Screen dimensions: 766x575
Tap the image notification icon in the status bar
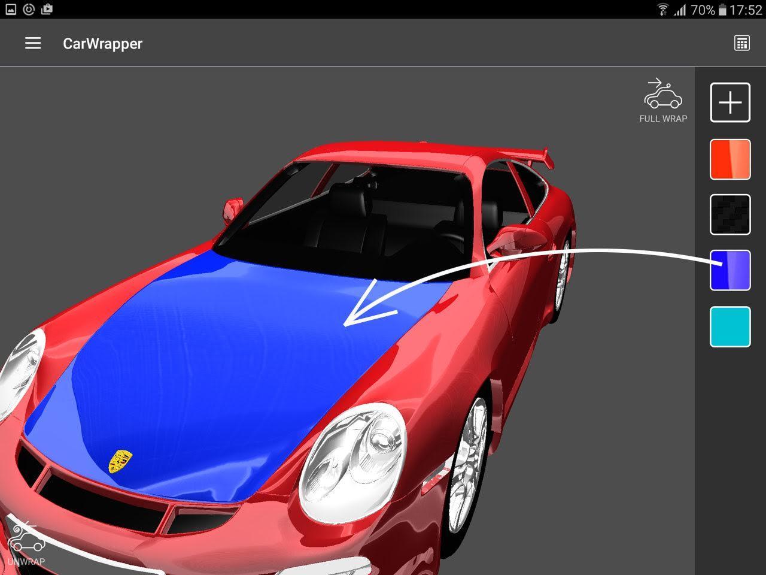10,9
